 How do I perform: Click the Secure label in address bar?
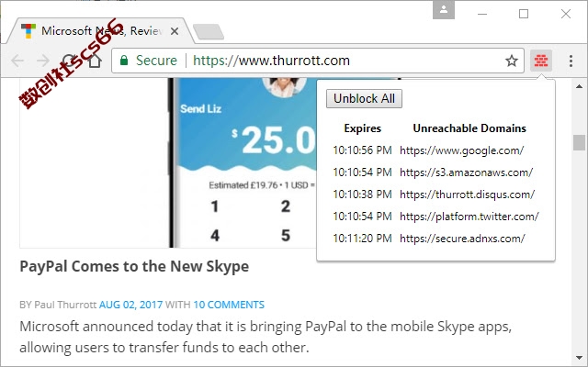pyautogui.click(x=156, y=61)
